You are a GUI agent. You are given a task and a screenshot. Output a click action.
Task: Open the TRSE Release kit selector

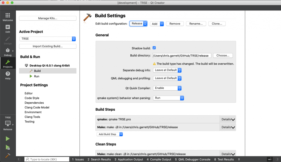8,124
